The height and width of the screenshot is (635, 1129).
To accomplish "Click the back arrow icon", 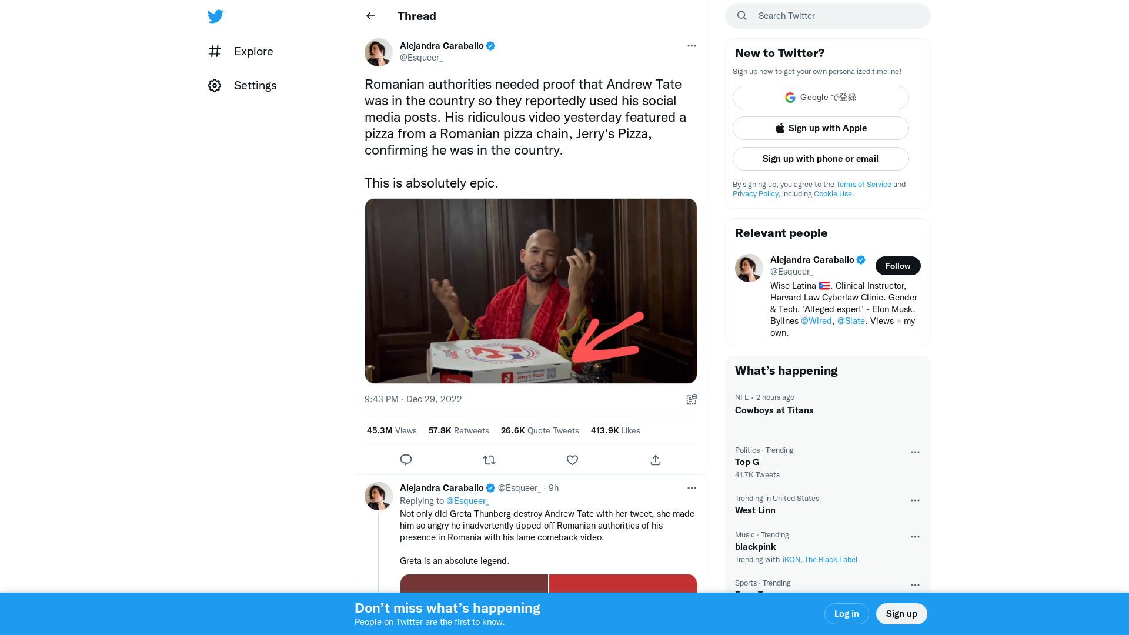I will pyautogui.click(x=370, y=15).
